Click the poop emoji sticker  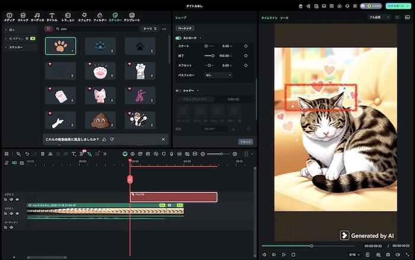[100, 120]
